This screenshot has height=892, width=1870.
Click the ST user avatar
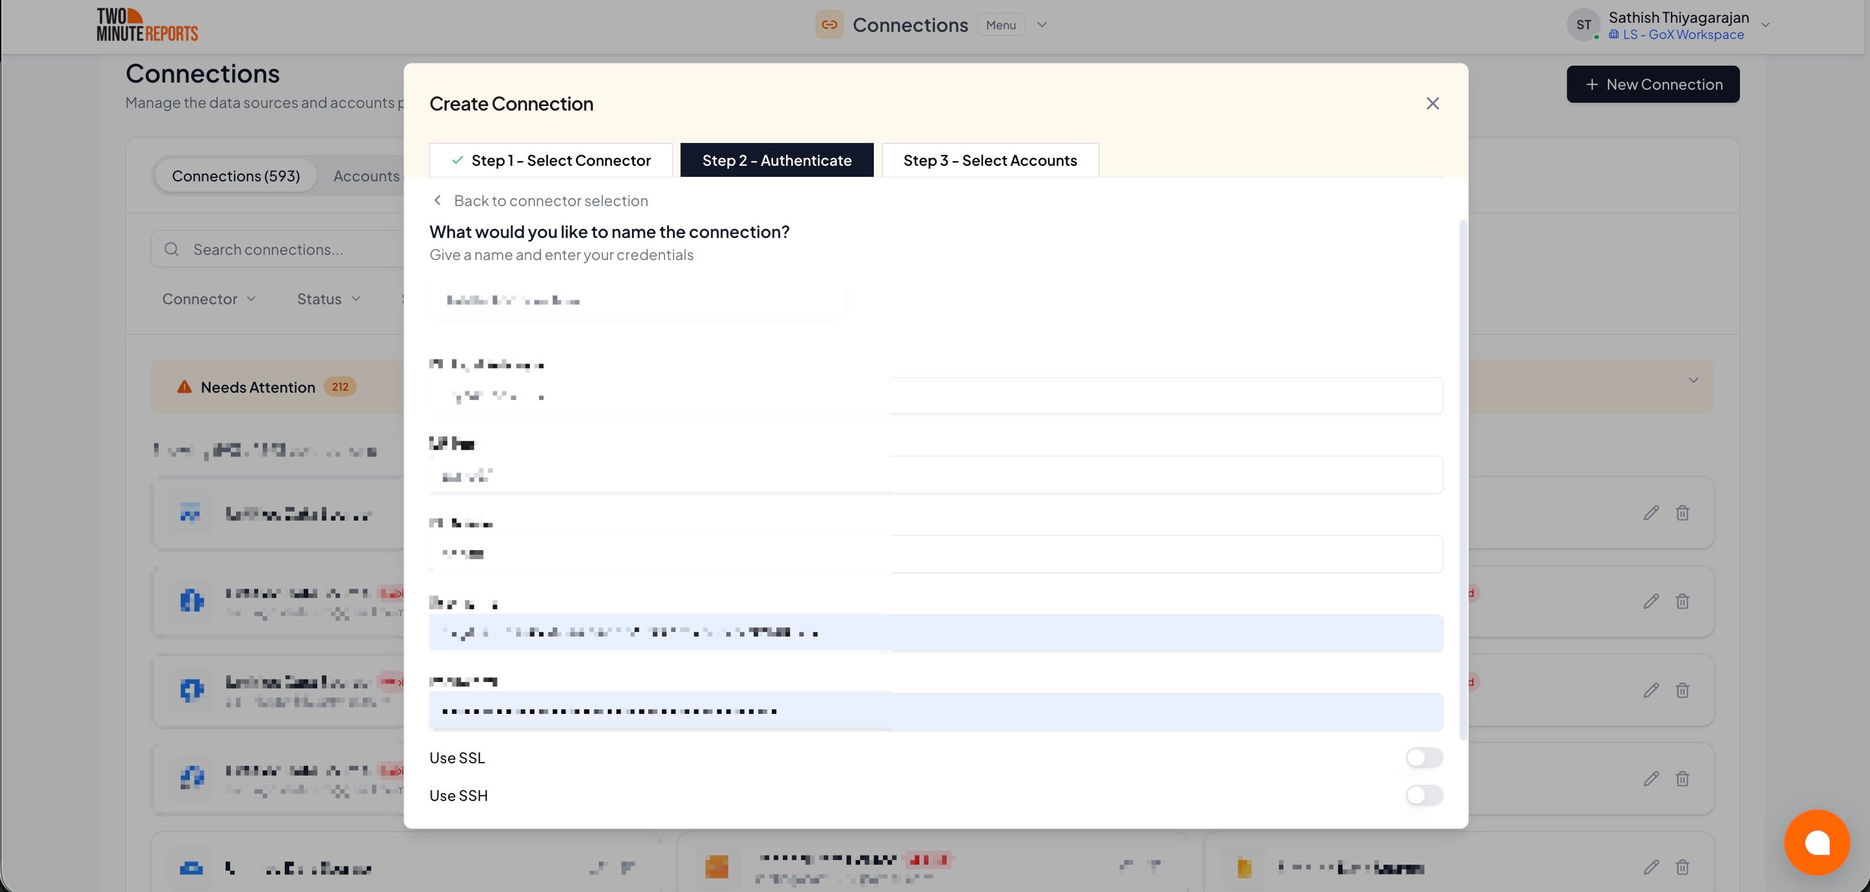pyautogui.click(x=1583, y=25)
